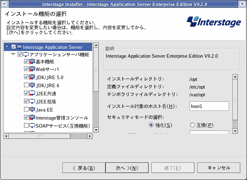Uncheck the Webサーバ checkbox

[26, 69]
